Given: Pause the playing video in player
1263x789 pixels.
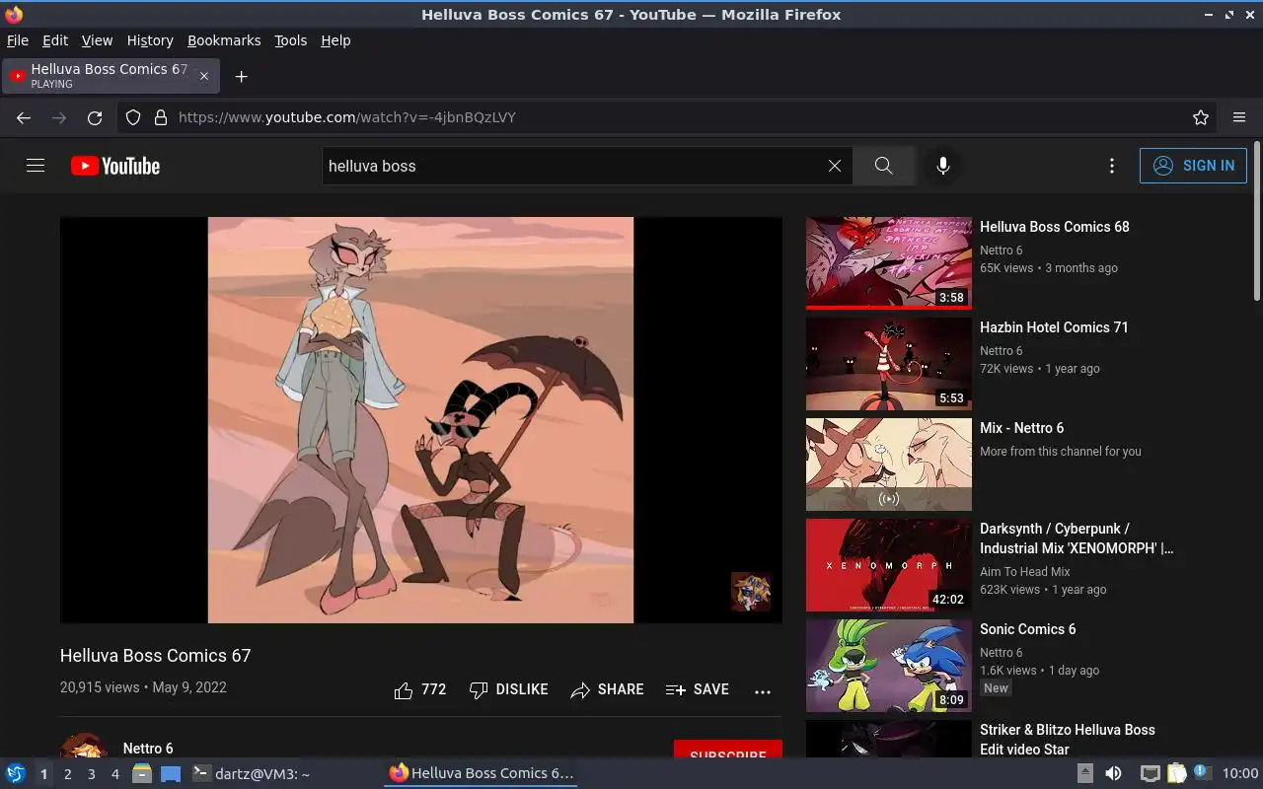Looking at the screenshot, I should tap(420, 420).
